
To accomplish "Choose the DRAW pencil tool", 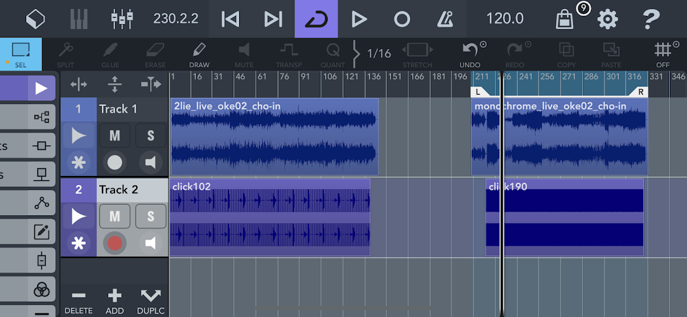I will [199, 55].
